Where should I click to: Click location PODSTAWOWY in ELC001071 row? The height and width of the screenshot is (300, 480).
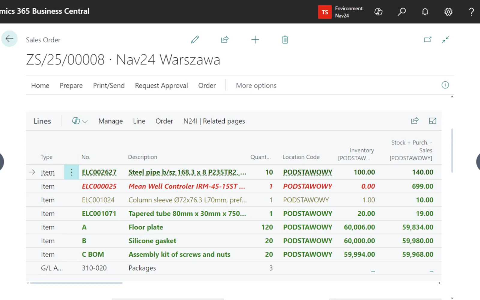[x=307, y=214]
